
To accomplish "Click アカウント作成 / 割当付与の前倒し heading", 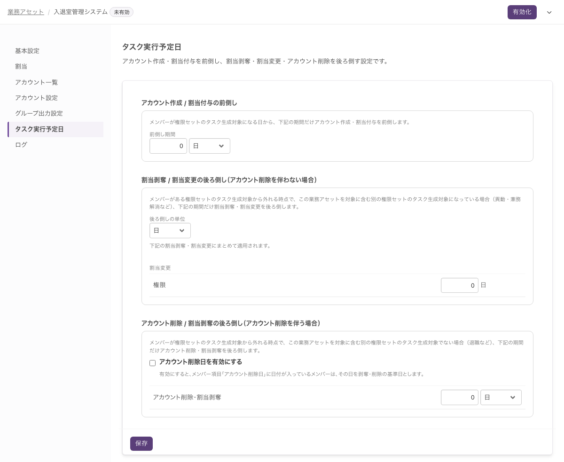I will point(189,102).
